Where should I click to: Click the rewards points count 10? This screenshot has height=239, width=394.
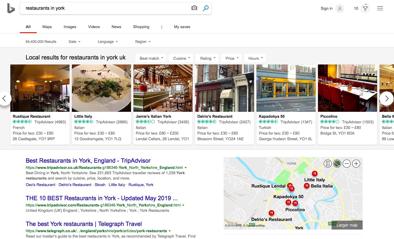(x=356, y=9)
